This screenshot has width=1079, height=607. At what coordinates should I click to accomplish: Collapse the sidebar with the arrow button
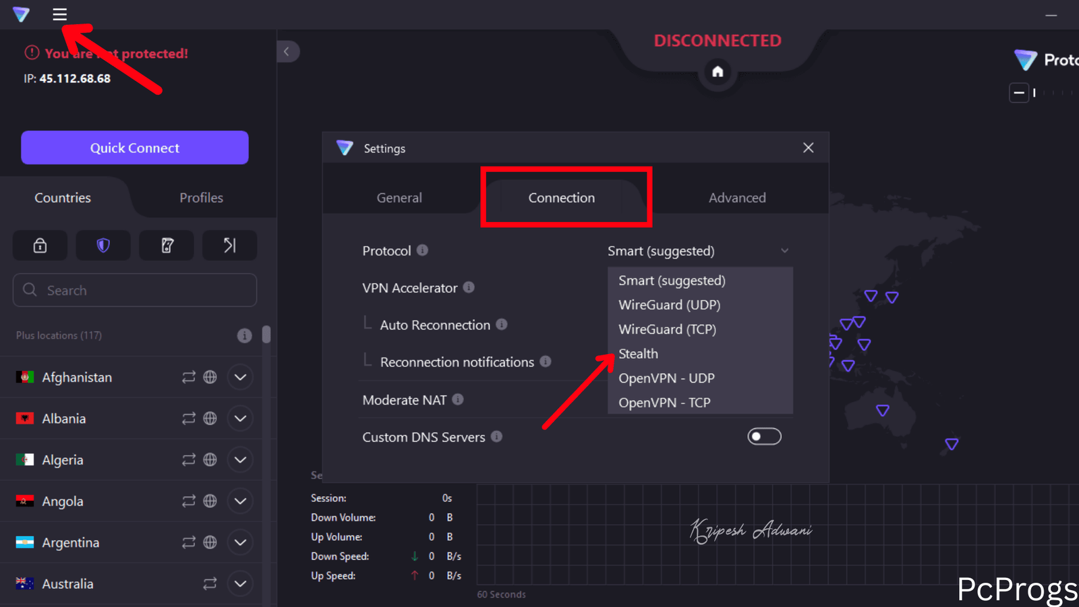(287, 51)
